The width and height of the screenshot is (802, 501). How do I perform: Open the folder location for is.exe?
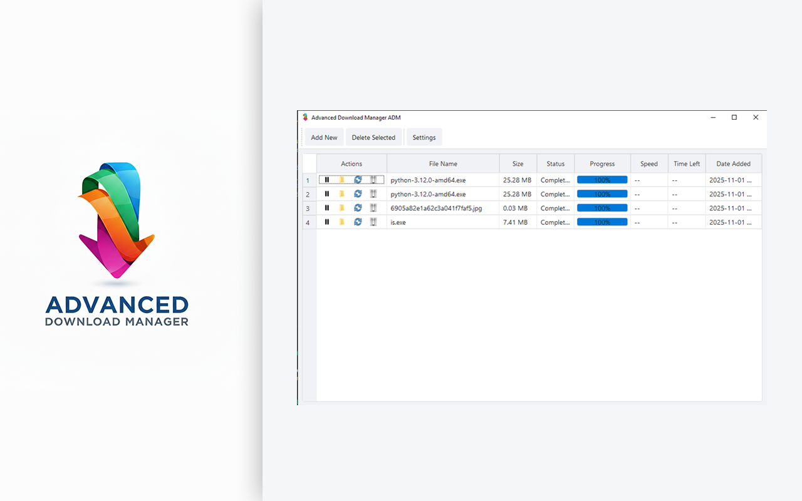pos(341,222)
